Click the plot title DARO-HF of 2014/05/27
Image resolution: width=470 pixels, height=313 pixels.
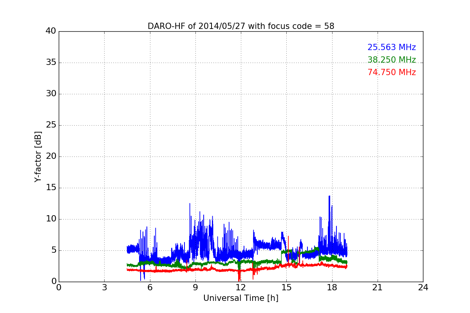(240, 26)
